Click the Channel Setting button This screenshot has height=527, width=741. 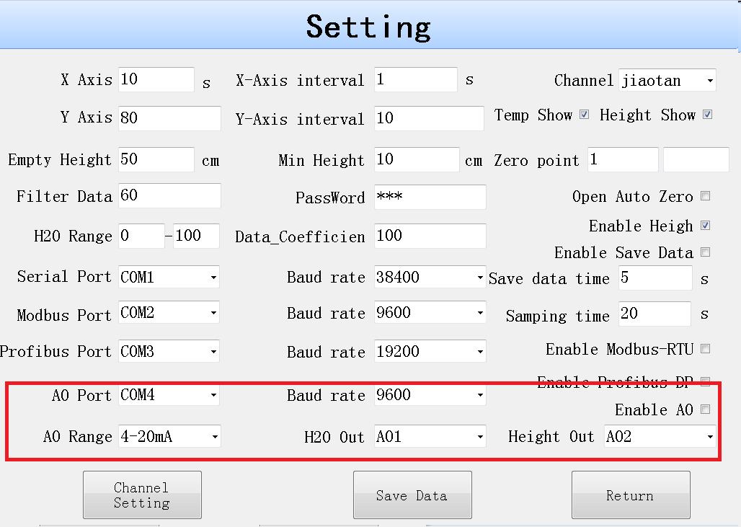(142, 495)
